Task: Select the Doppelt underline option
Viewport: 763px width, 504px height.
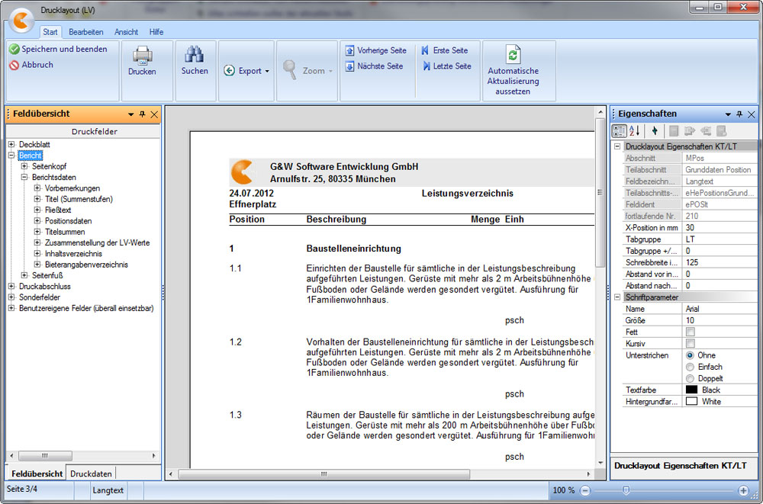Action: [691, 378]
